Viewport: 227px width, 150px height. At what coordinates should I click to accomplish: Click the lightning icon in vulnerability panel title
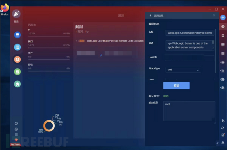point(150,15)
